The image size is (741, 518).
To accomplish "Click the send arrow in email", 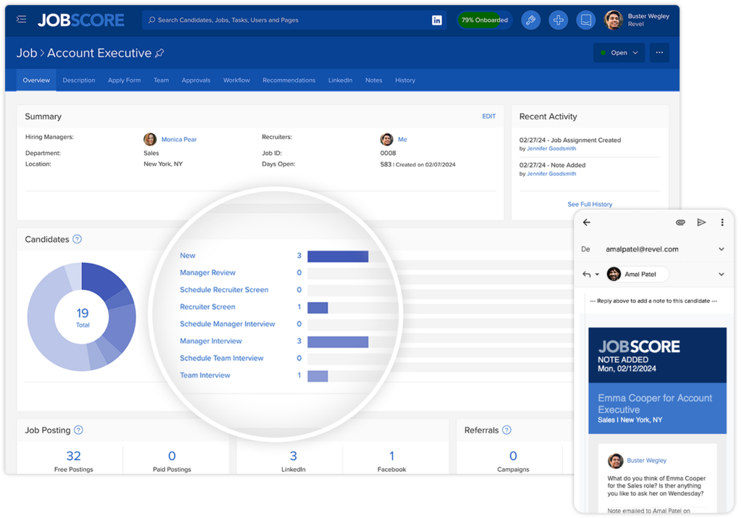I will coord(701,222).
